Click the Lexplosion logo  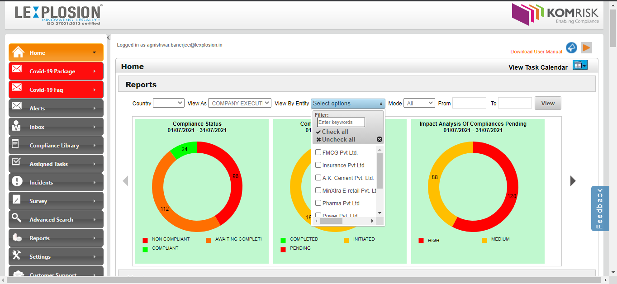[x=58, y=14]
